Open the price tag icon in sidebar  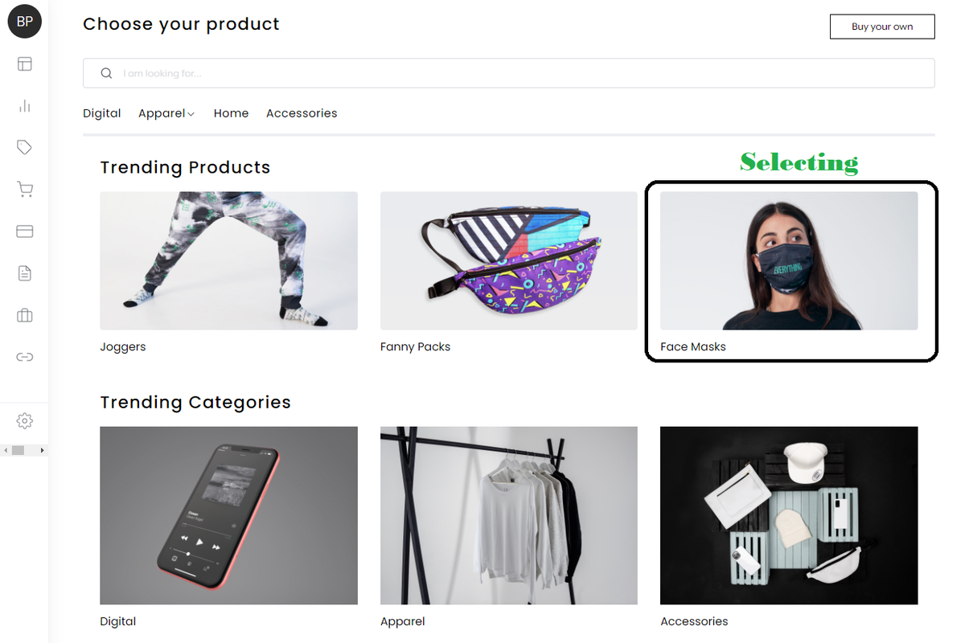[25, 147]
